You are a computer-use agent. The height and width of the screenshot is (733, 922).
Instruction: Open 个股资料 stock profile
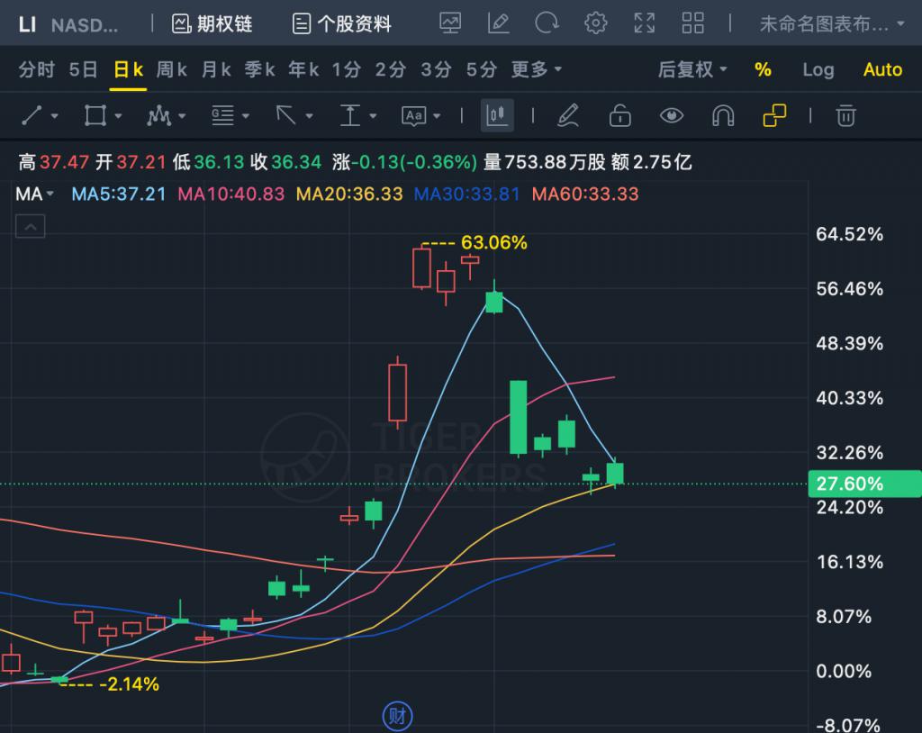342,23
